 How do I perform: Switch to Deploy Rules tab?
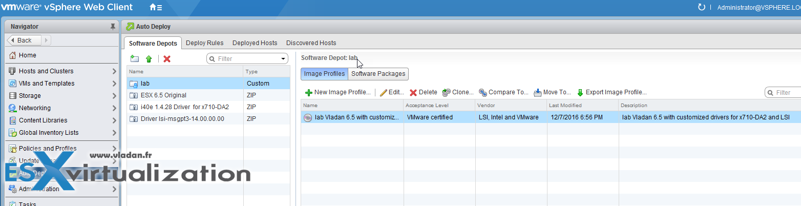point(205,43)
